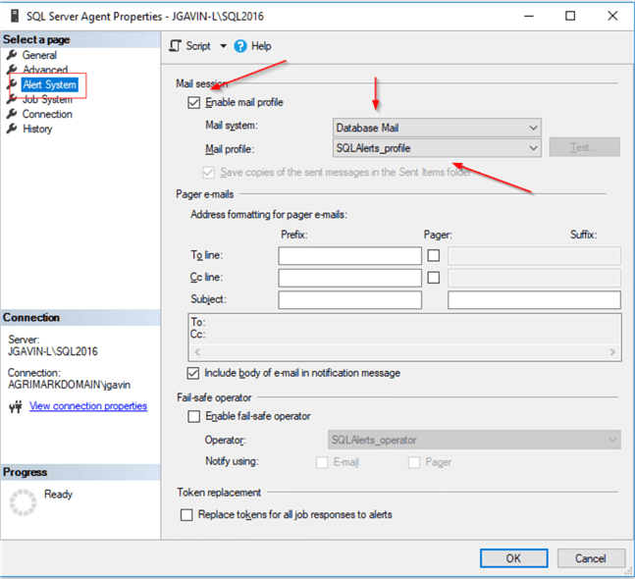Click the To line prefix field
The width and height of the screenshot is (635, 579).
click(x=349, y=255)
